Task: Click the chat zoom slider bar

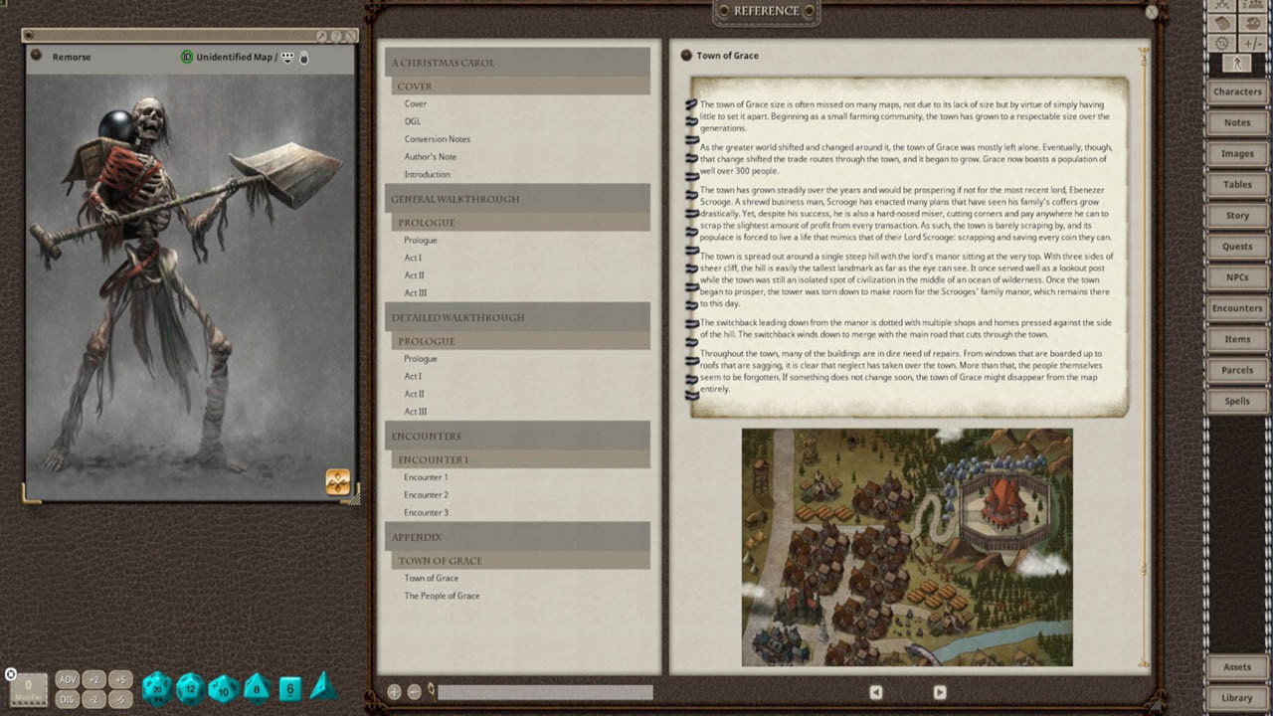Action: 545,692
